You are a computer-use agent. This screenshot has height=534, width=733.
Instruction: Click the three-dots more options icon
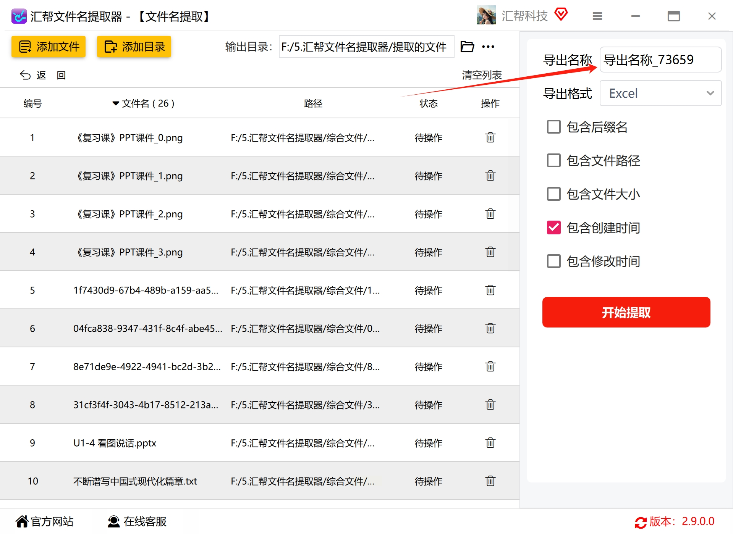pyautogui.click(x=488, y=47)
